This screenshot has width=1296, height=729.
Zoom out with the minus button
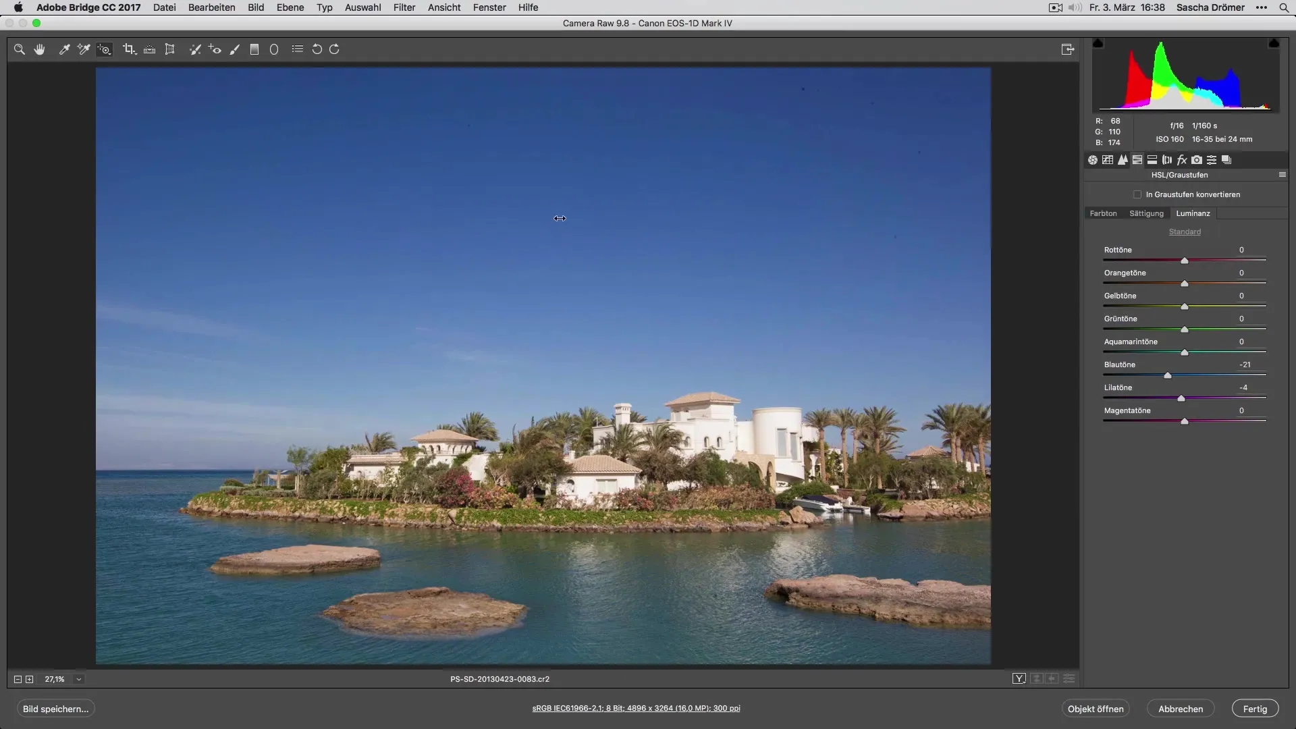[x=18, y=680]
